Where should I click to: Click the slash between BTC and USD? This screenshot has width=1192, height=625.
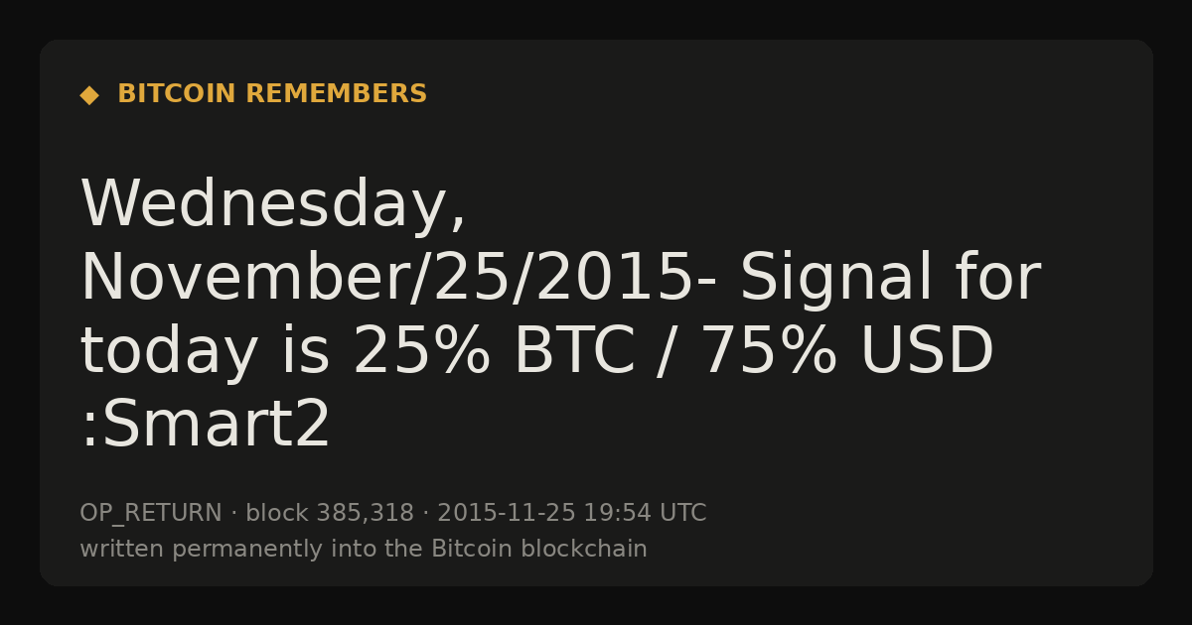(x=669, y=354)
